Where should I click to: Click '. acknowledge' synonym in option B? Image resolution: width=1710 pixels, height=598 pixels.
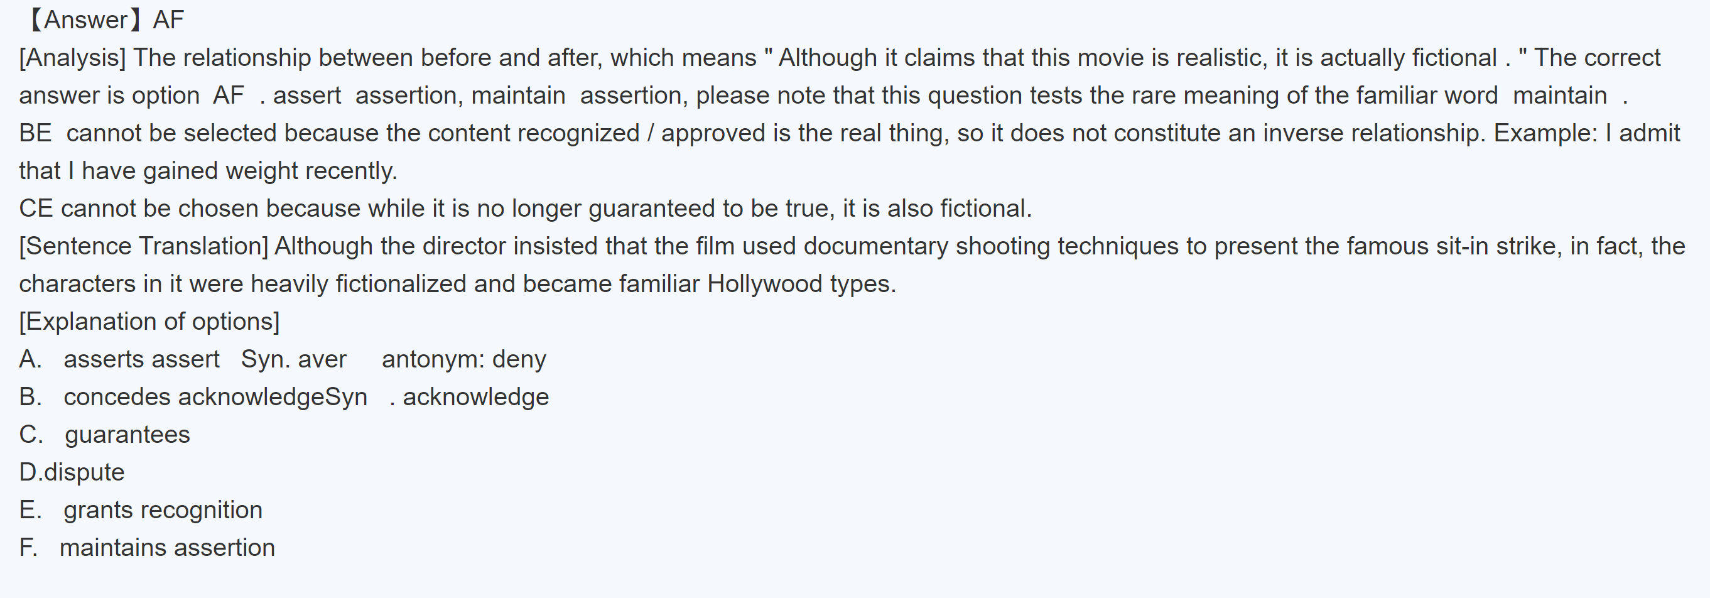tap(470, 397)
